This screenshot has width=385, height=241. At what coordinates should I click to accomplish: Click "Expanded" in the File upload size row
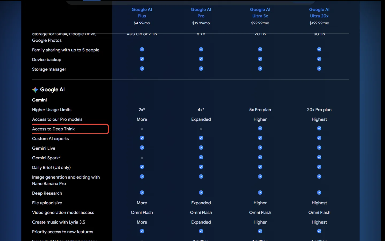point(201,203)
